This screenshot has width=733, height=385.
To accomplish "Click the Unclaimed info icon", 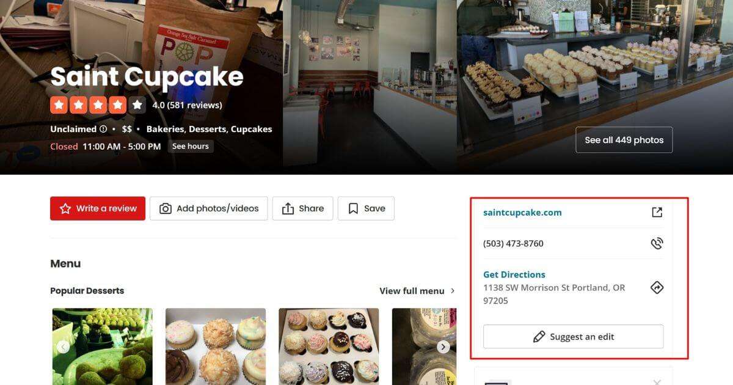I will click(103, 129).
